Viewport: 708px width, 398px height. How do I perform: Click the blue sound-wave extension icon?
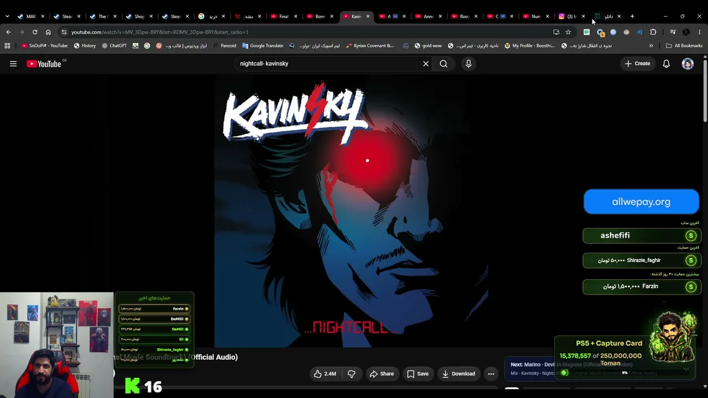point(639,32)
